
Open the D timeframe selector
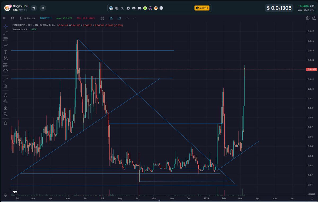click(4, 18)
